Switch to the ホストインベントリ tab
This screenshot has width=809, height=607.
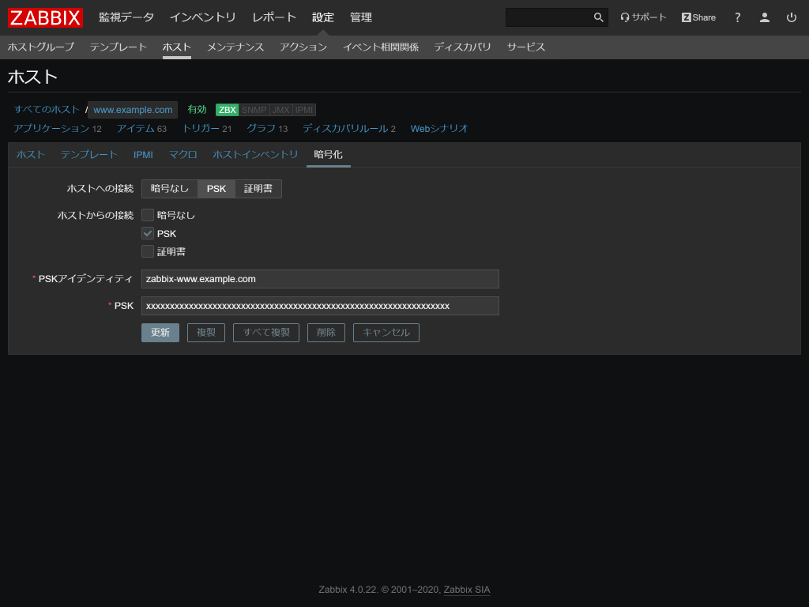click(x=255, y=155)
